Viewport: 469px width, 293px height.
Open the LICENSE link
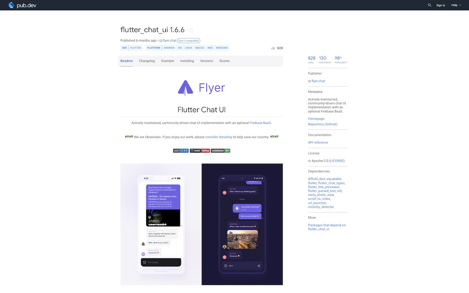(337, 161)
